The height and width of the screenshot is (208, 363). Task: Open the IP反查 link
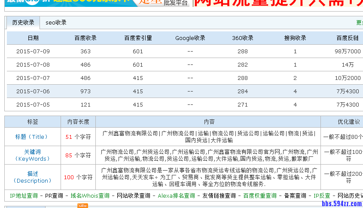coord(322,196)
